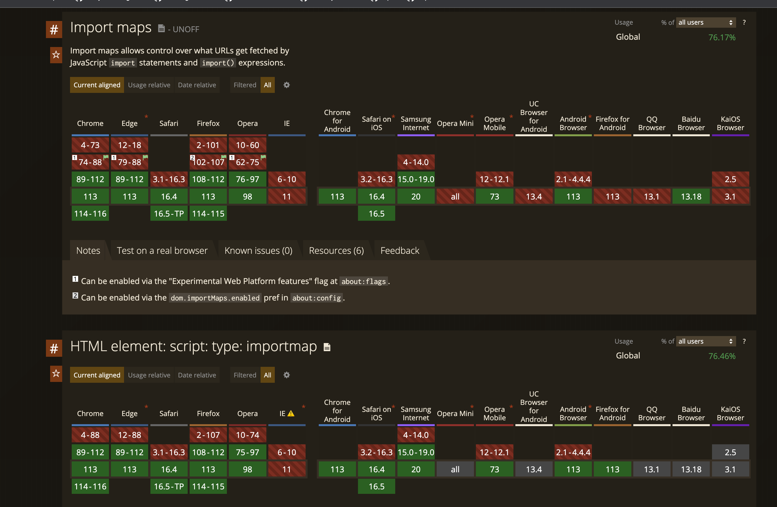Star the Import maps feature
Viewport: 777px width, 507px height.
56,55
